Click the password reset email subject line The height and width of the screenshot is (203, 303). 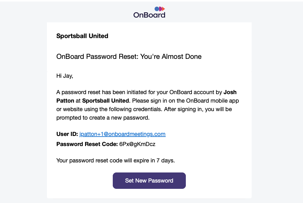(x=129, y=57)
